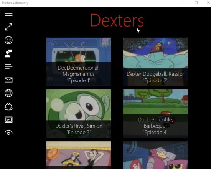Open the hamburger menu

pyautogui.click(x=8, y=14)
